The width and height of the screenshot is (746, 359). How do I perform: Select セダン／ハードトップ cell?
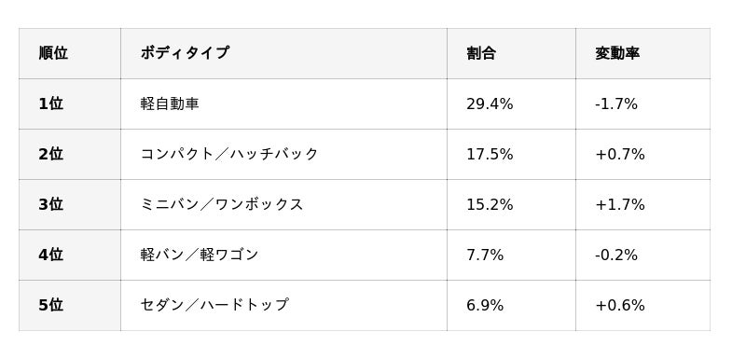pos(283,305)
